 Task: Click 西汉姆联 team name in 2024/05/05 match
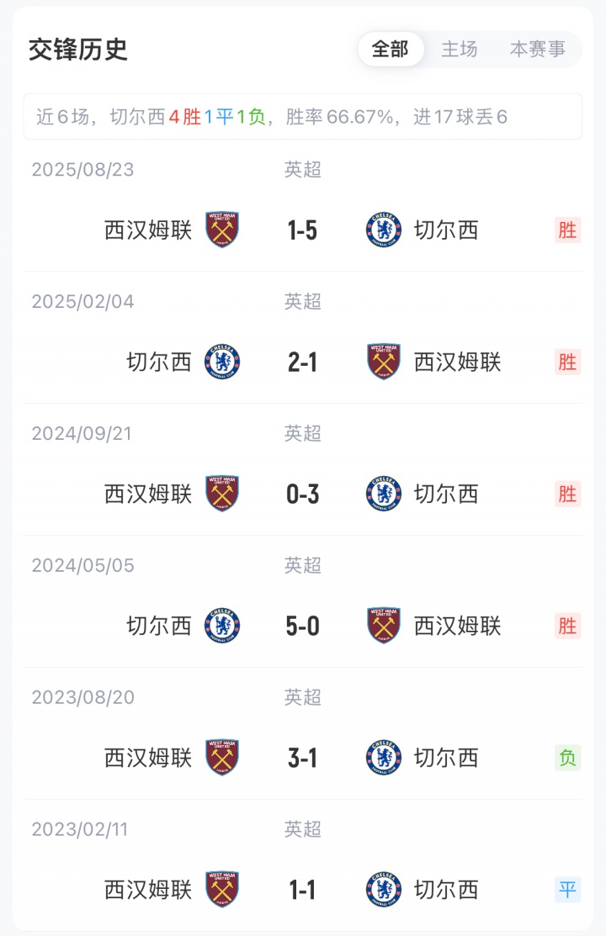click(458, 626)
